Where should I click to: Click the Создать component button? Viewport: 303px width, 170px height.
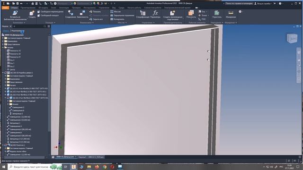[x=32, y=14]
